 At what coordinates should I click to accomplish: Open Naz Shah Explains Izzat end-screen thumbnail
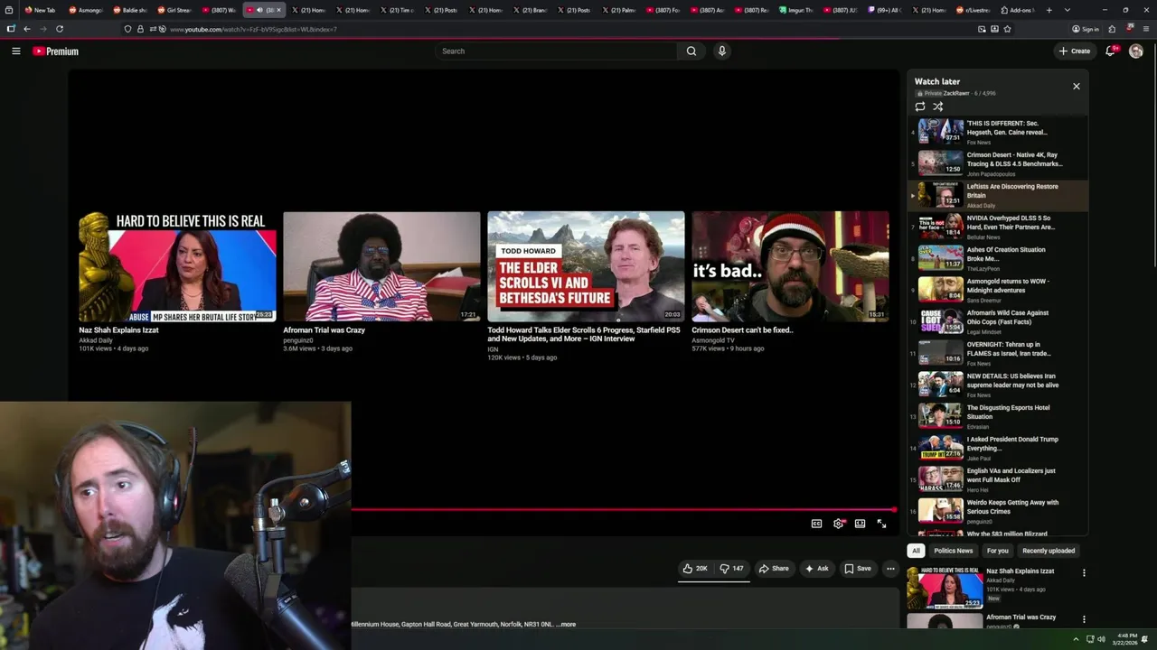(177, 266)
